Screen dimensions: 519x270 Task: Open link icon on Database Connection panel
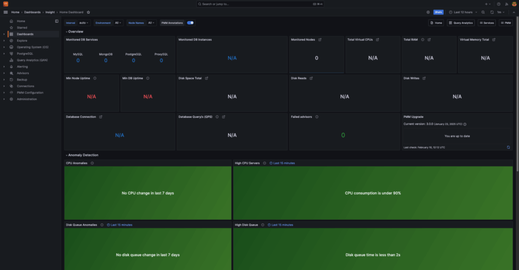tap(101, 117)
